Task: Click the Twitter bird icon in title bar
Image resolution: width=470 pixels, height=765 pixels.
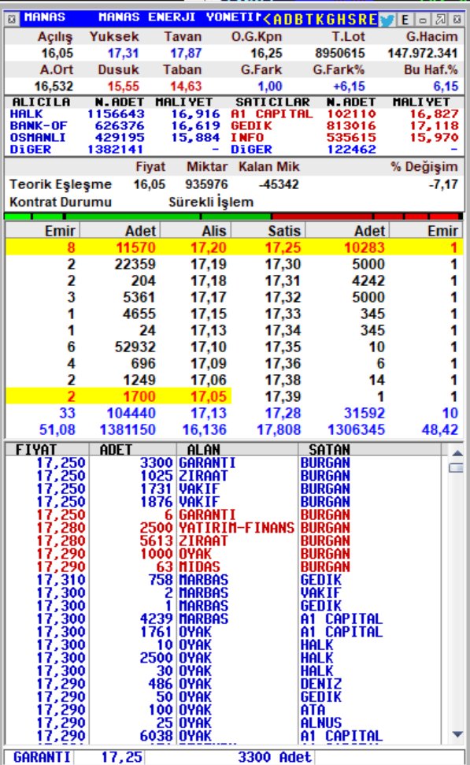Action: point(387,20)
